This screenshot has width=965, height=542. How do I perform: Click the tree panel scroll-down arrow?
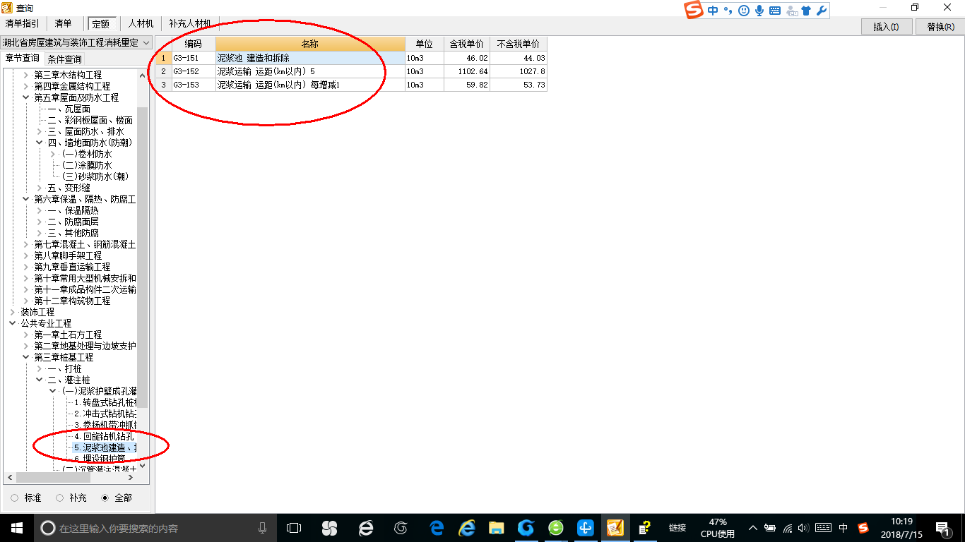click(143, 466)
